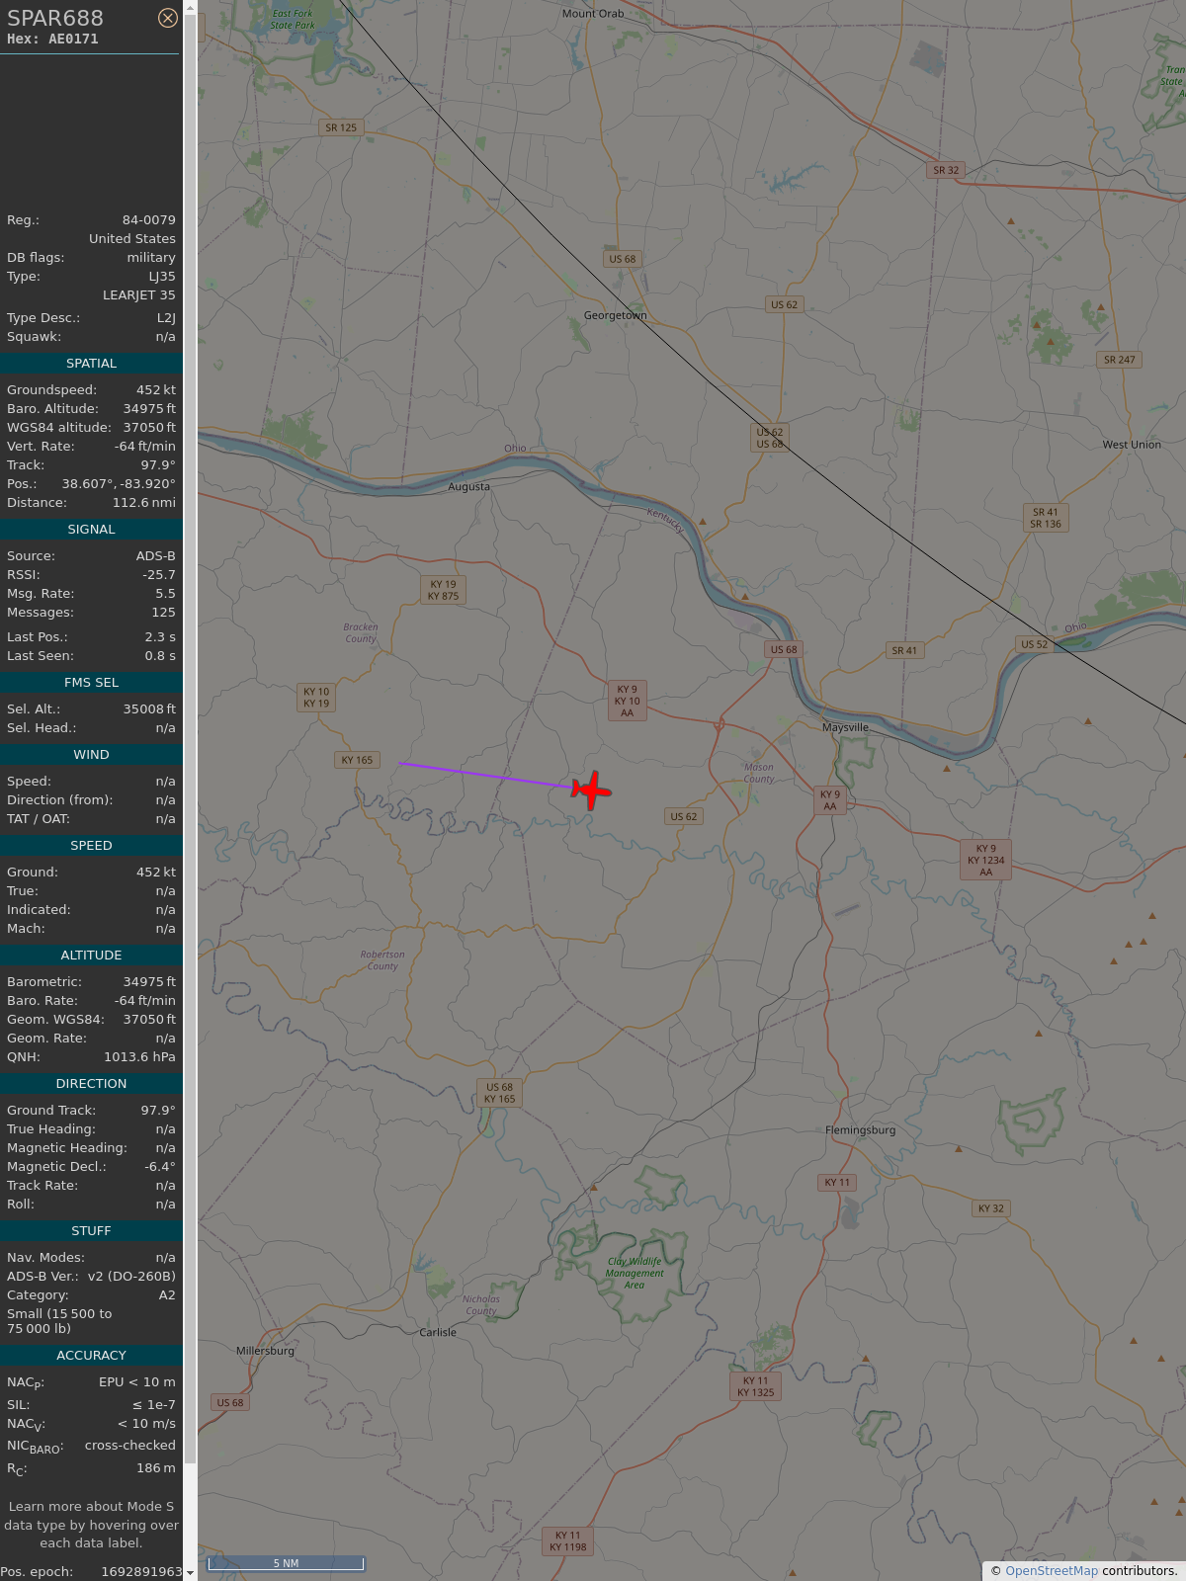Viewport: 1186px width, 1581px height.
Task: Click the SPATIAL section header
Action: 91,364
